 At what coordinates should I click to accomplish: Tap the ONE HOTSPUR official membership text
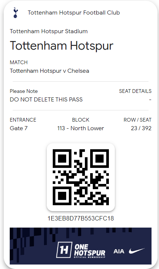[x=90, y=251]
